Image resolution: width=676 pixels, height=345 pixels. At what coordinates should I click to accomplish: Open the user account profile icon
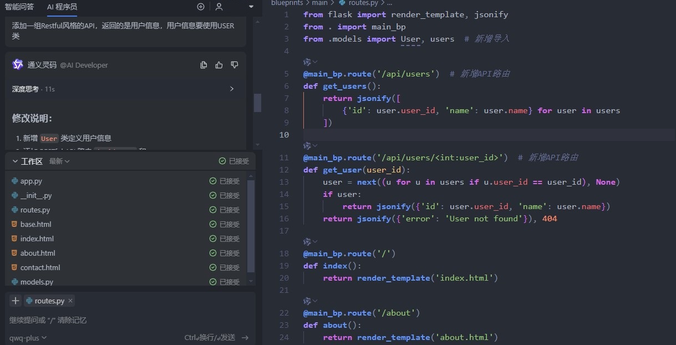coord(219,7)
